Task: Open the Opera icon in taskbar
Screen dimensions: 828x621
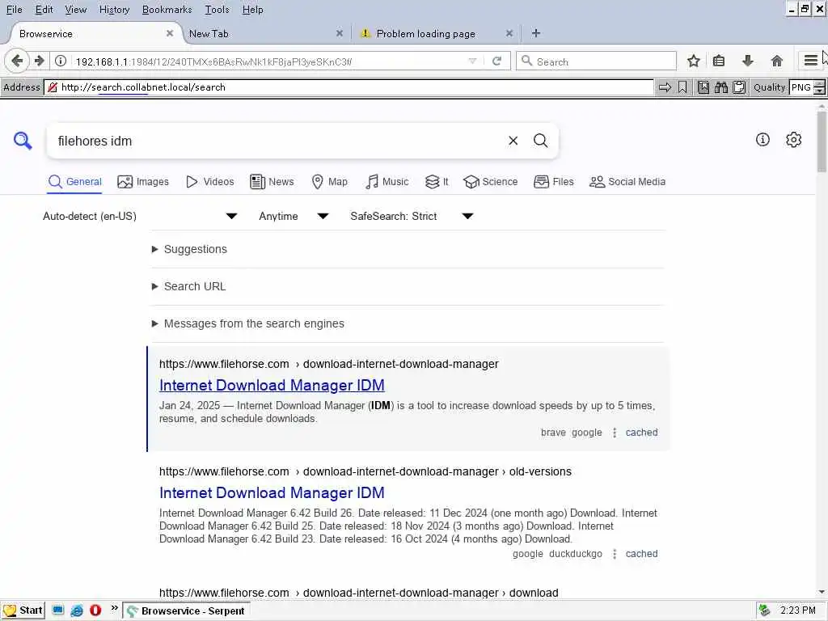Action: [x=95, y=610]
